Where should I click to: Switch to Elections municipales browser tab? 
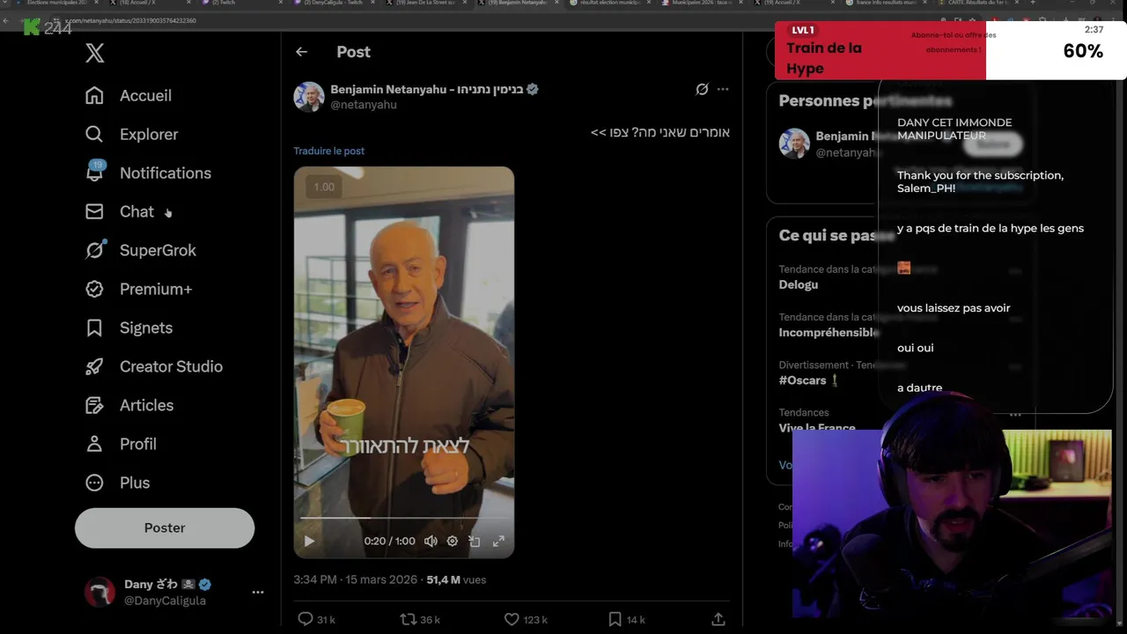(56, 4)
